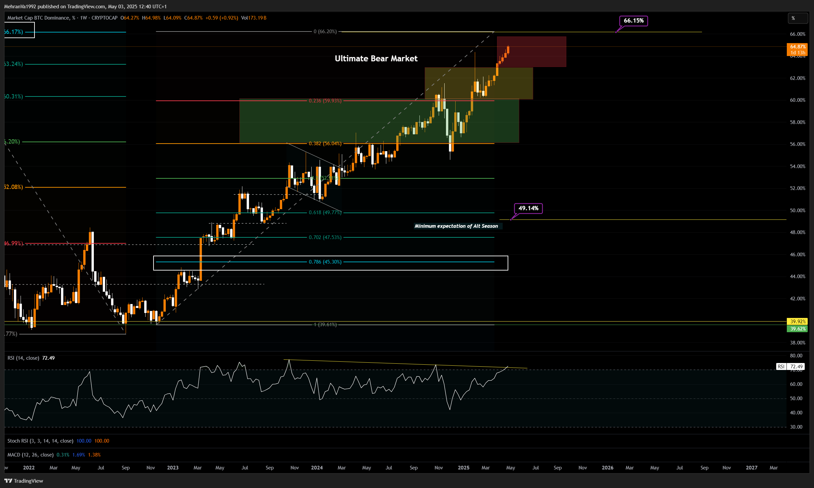Click the MACD (12, 26, close) indicator legend
The height and width of the screenshot is (488, 814).
click(30, 455)
